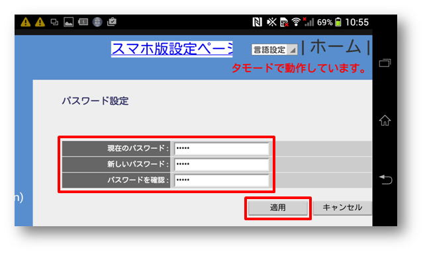
Task: Open the スマホ版設定ページ link
Action: tap(172, 49)
